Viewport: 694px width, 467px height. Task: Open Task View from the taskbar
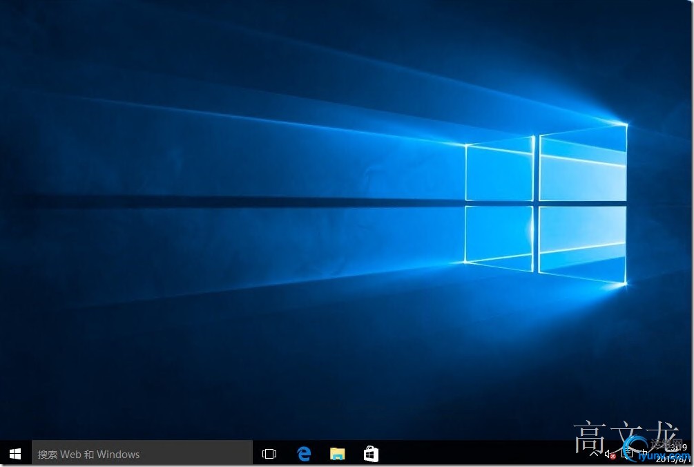point(269,454)
